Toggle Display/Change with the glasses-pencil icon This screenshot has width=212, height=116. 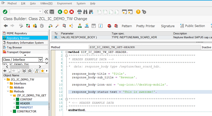click(21, 26)
